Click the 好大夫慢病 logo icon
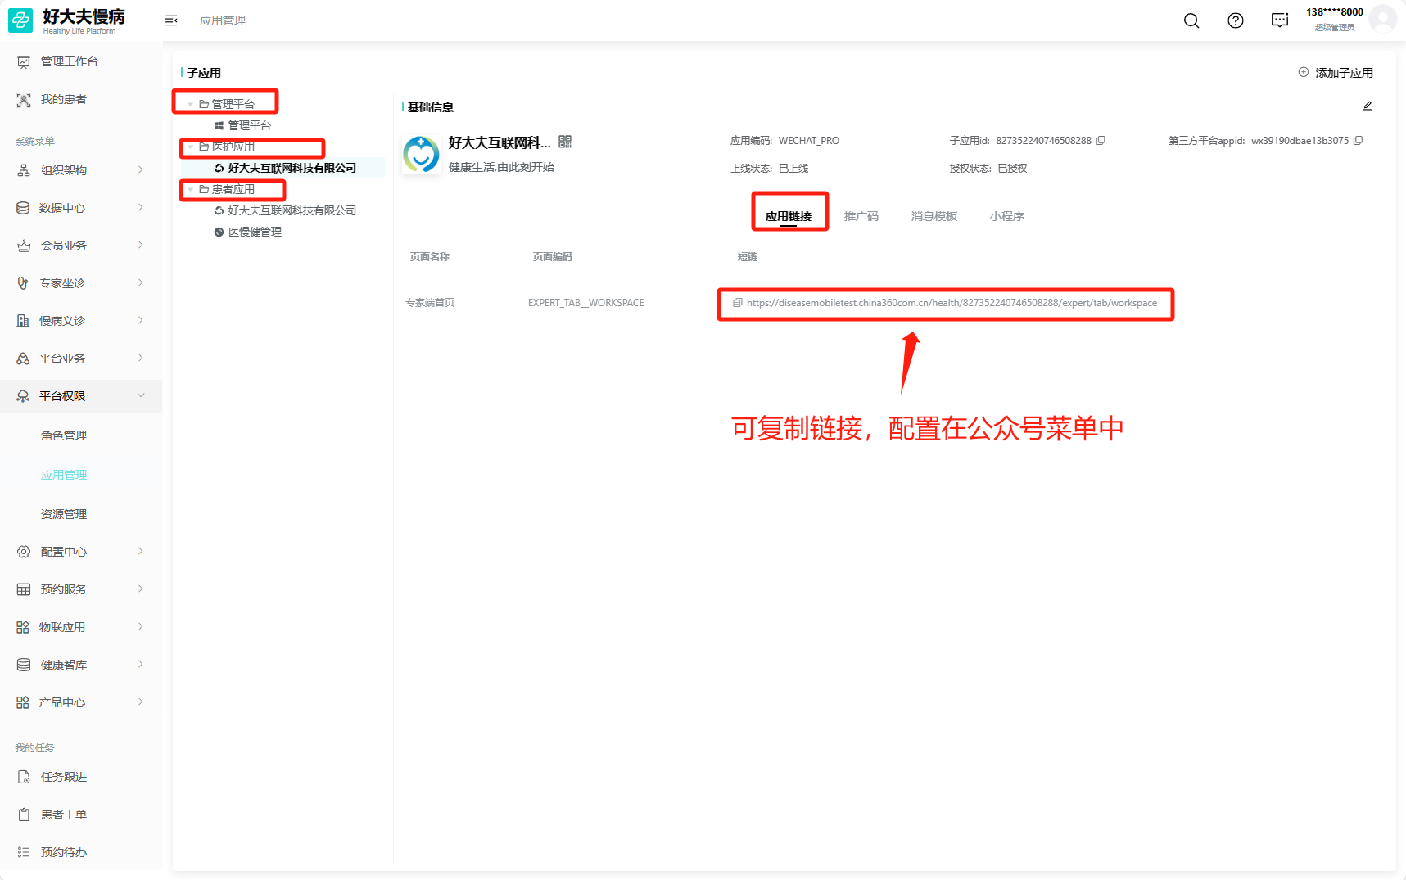Screen dimensions: 1406x880 (x=20, y=20)
